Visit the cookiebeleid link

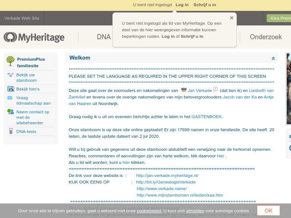149,210
